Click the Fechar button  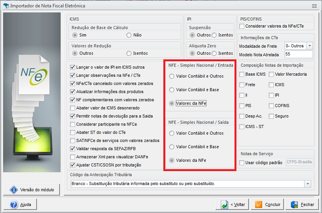(x=302, y=204)
